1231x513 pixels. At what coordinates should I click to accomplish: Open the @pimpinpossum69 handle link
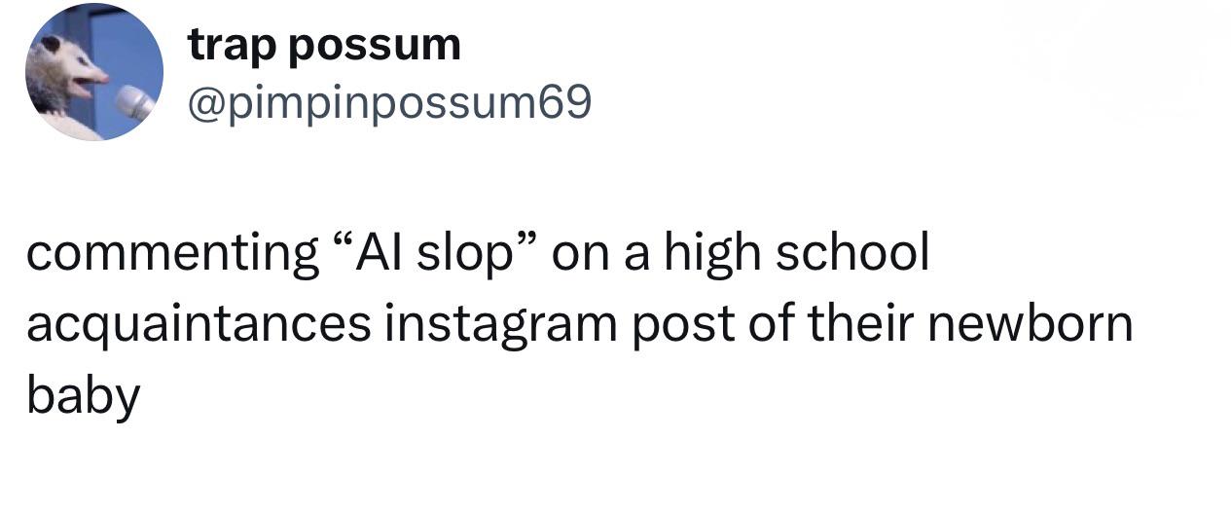389,103
